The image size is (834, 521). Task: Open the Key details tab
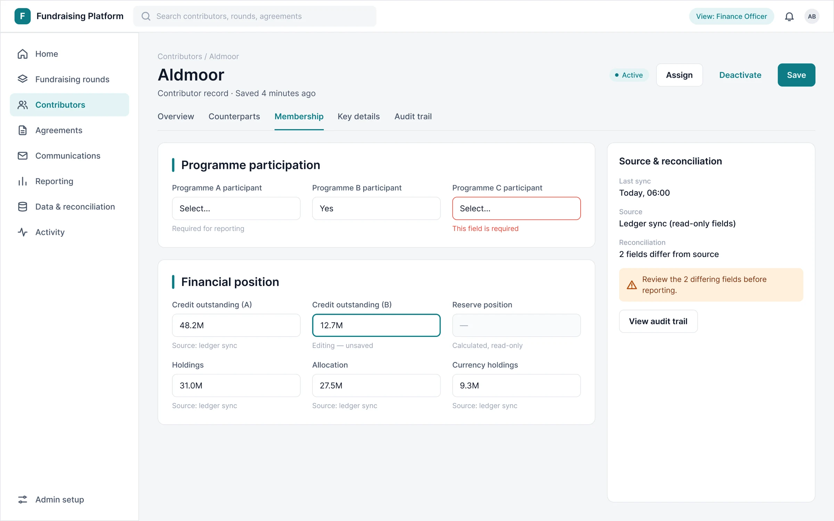pos(359,116)
